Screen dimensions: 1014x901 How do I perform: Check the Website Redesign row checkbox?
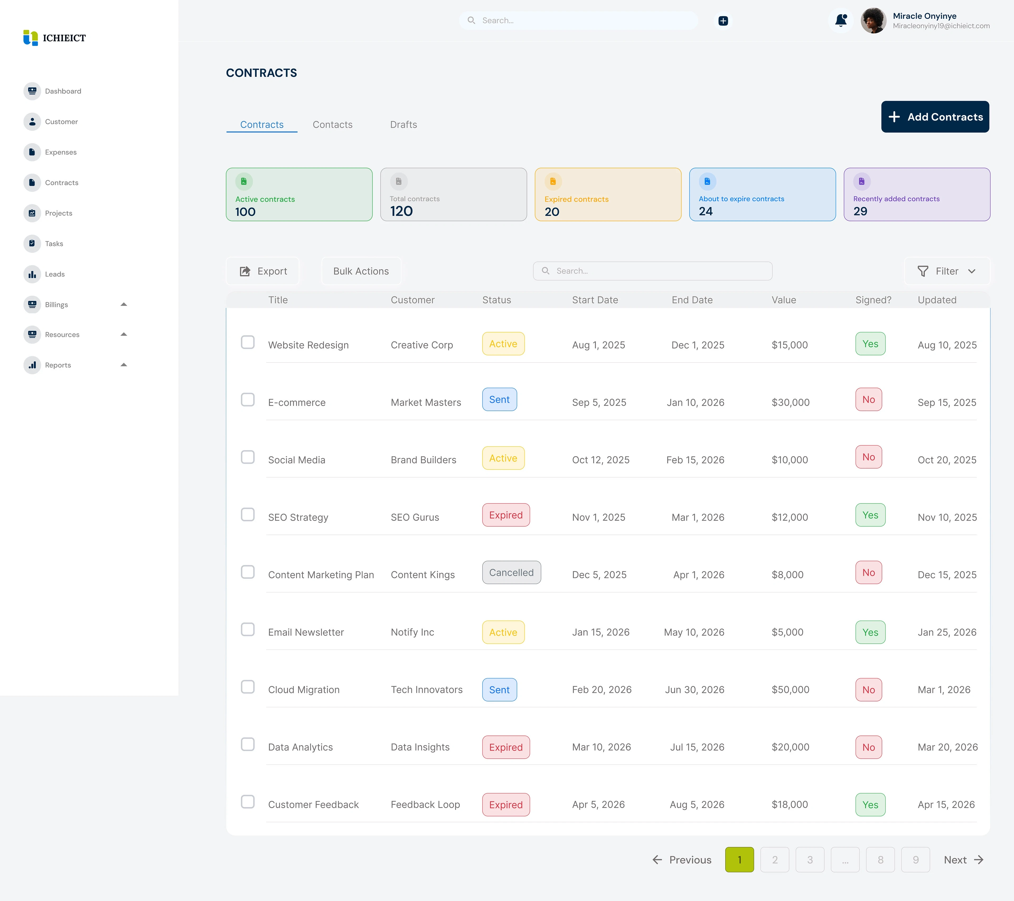(247, 342)
